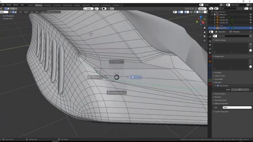This screenshot has width=253, height=142.
Task: Uncheck the Auto Smooth checkbox
Action: [218, 86]
